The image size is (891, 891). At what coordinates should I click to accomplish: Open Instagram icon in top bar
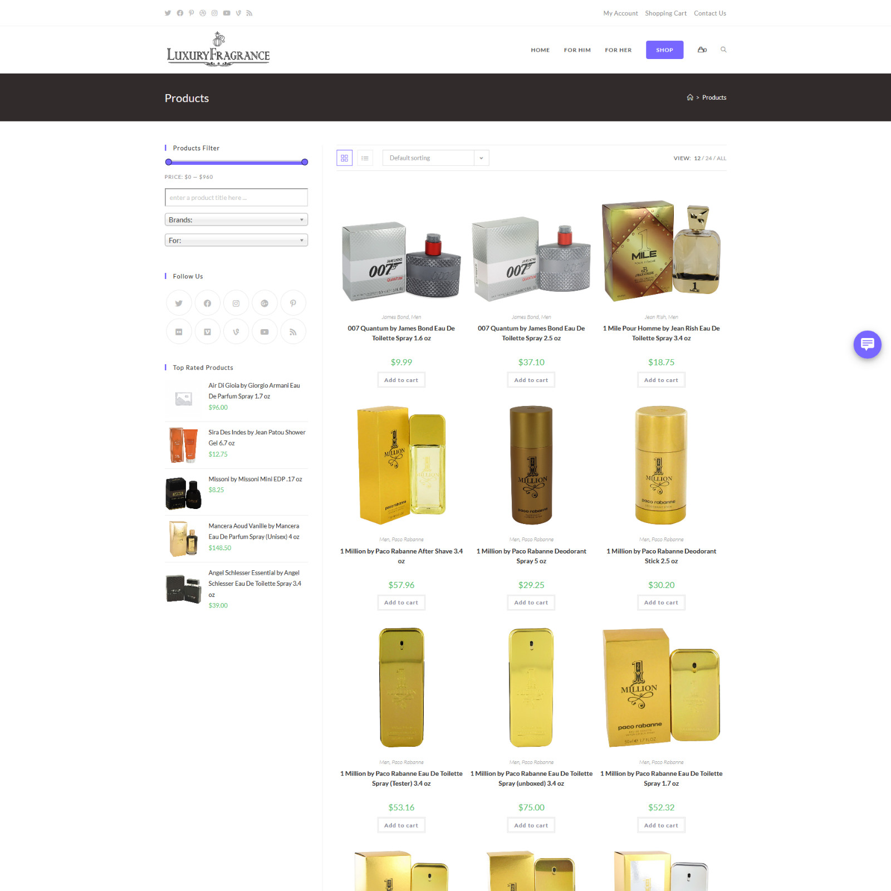coord(214,13)
